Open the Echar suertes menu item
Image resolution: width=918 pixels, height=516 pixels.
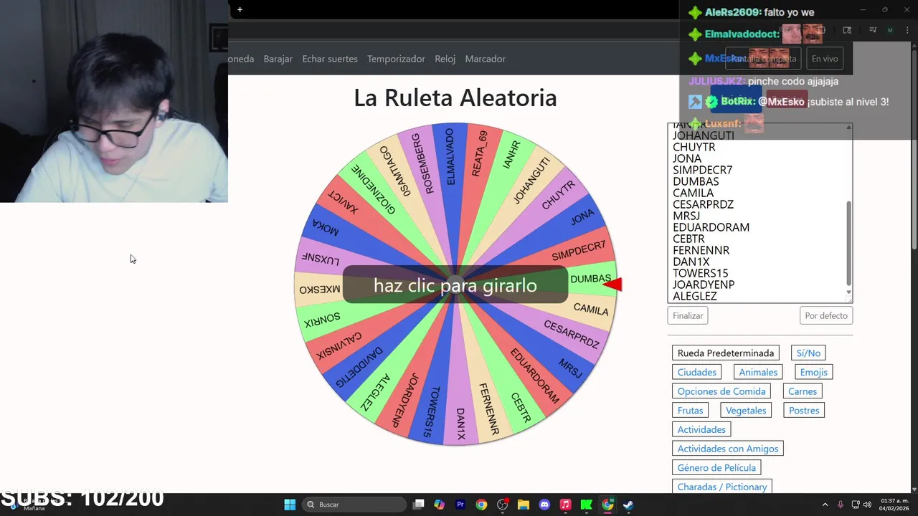click(x=330, y=59)
